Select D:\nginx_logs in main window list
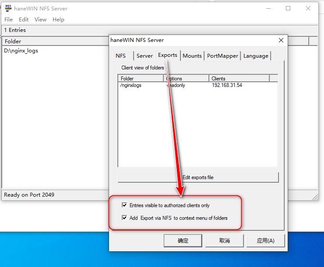The image size is (324, 267). pos(21,51)
